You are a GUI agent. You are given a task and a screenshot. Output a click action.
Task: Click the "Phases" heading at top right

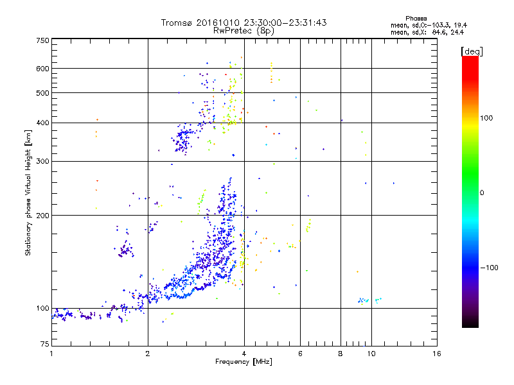coord(416,19)
